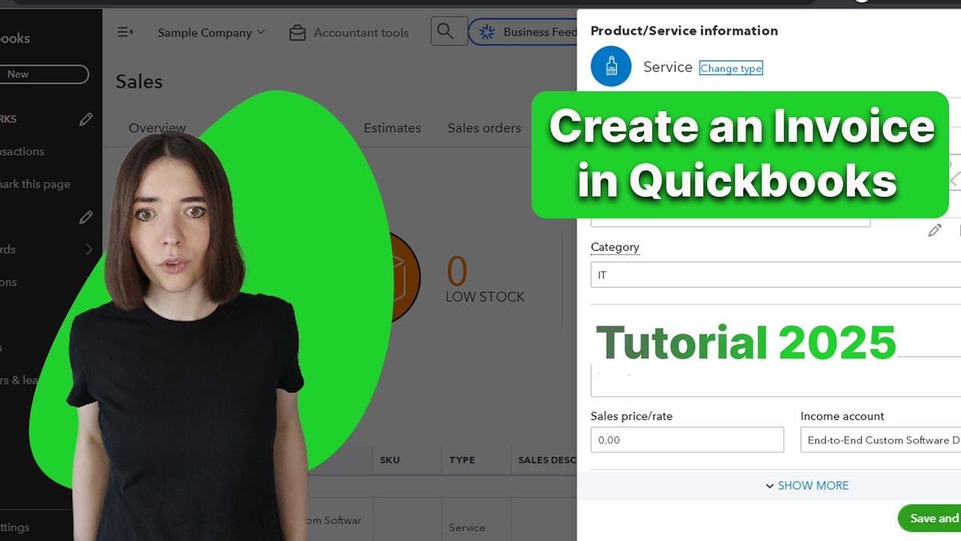
Task: Collapse the sidebar with the menu toggle icon
Action: [x=125, y=32]
